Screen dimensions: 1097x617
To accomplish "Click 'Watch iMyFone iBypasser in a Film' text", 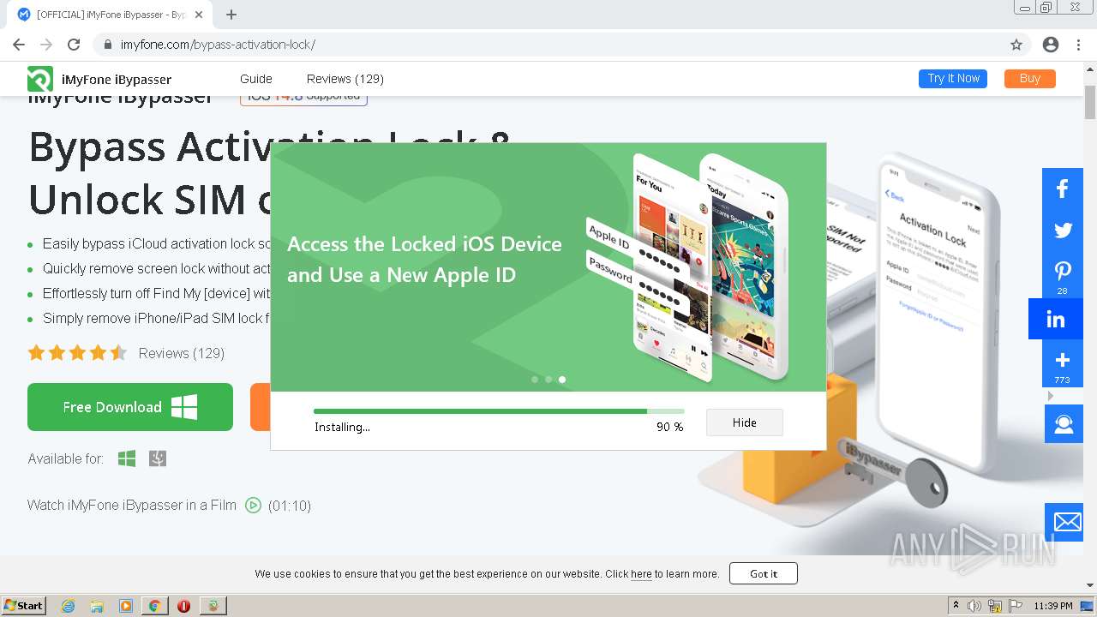I will 132,505.
